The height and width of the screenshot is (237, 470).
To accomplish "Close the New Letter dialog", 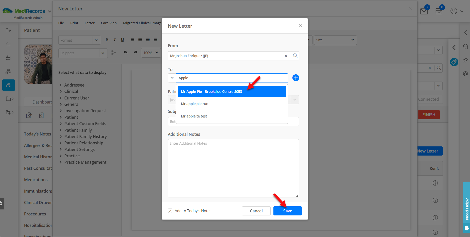I will click(300, 26).
